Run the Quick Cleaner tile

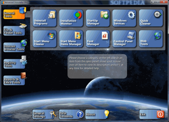[x=151, y=18]
